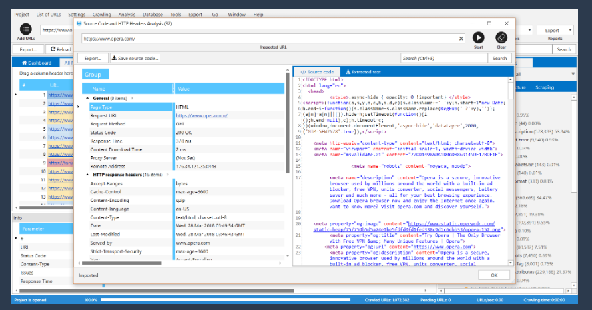Image resolution: width=592 pixels, height=310 pixels.
Task: Open the Settings menu
Action: 77,14
